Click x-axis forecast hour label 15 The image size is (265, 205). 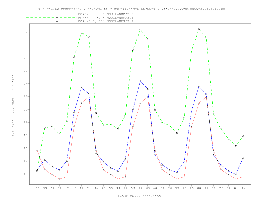click(x=74, y=188)
